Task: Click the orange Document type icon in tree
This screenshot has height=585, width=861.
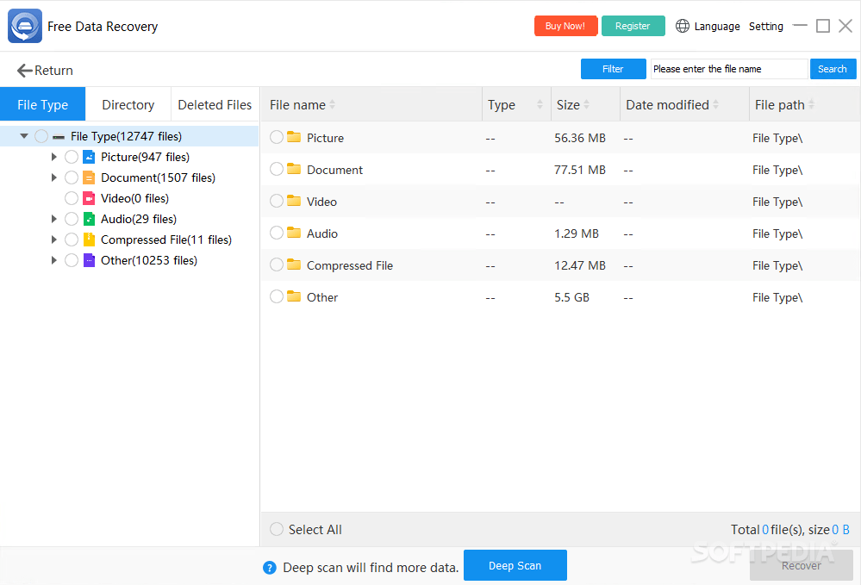Action: 89,177
